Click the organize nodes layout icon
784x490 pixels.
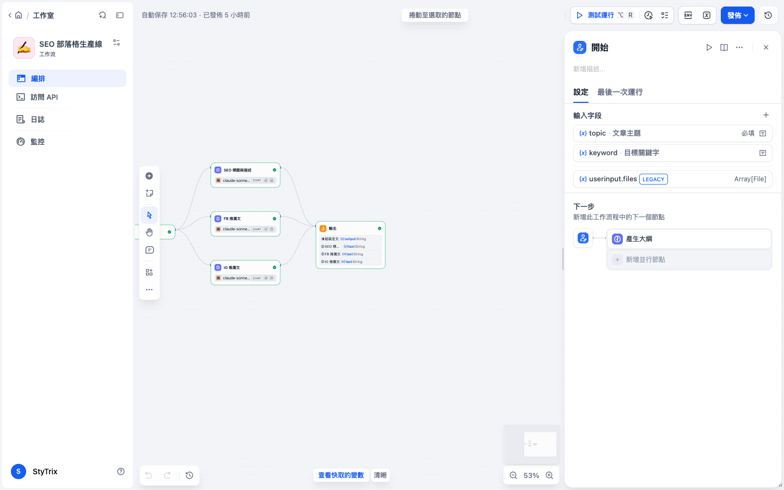click(149, 272)
